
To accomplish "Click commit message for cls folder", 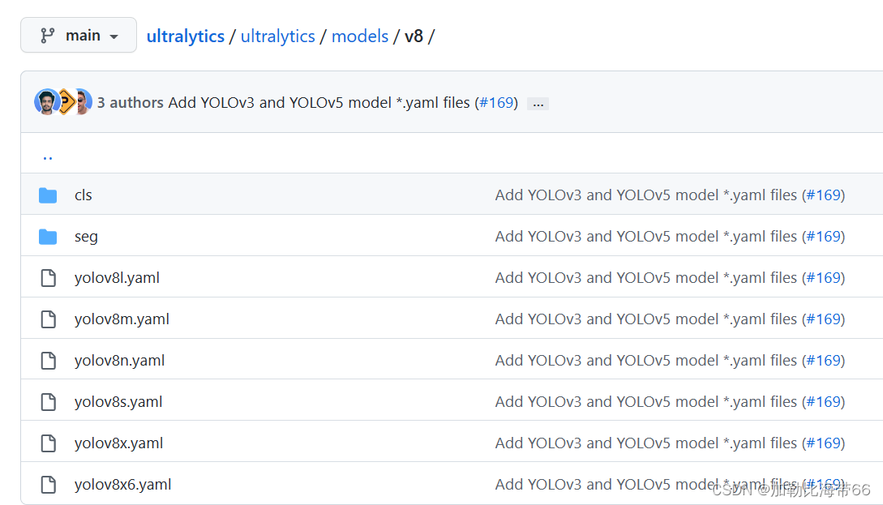I will 647,195.
